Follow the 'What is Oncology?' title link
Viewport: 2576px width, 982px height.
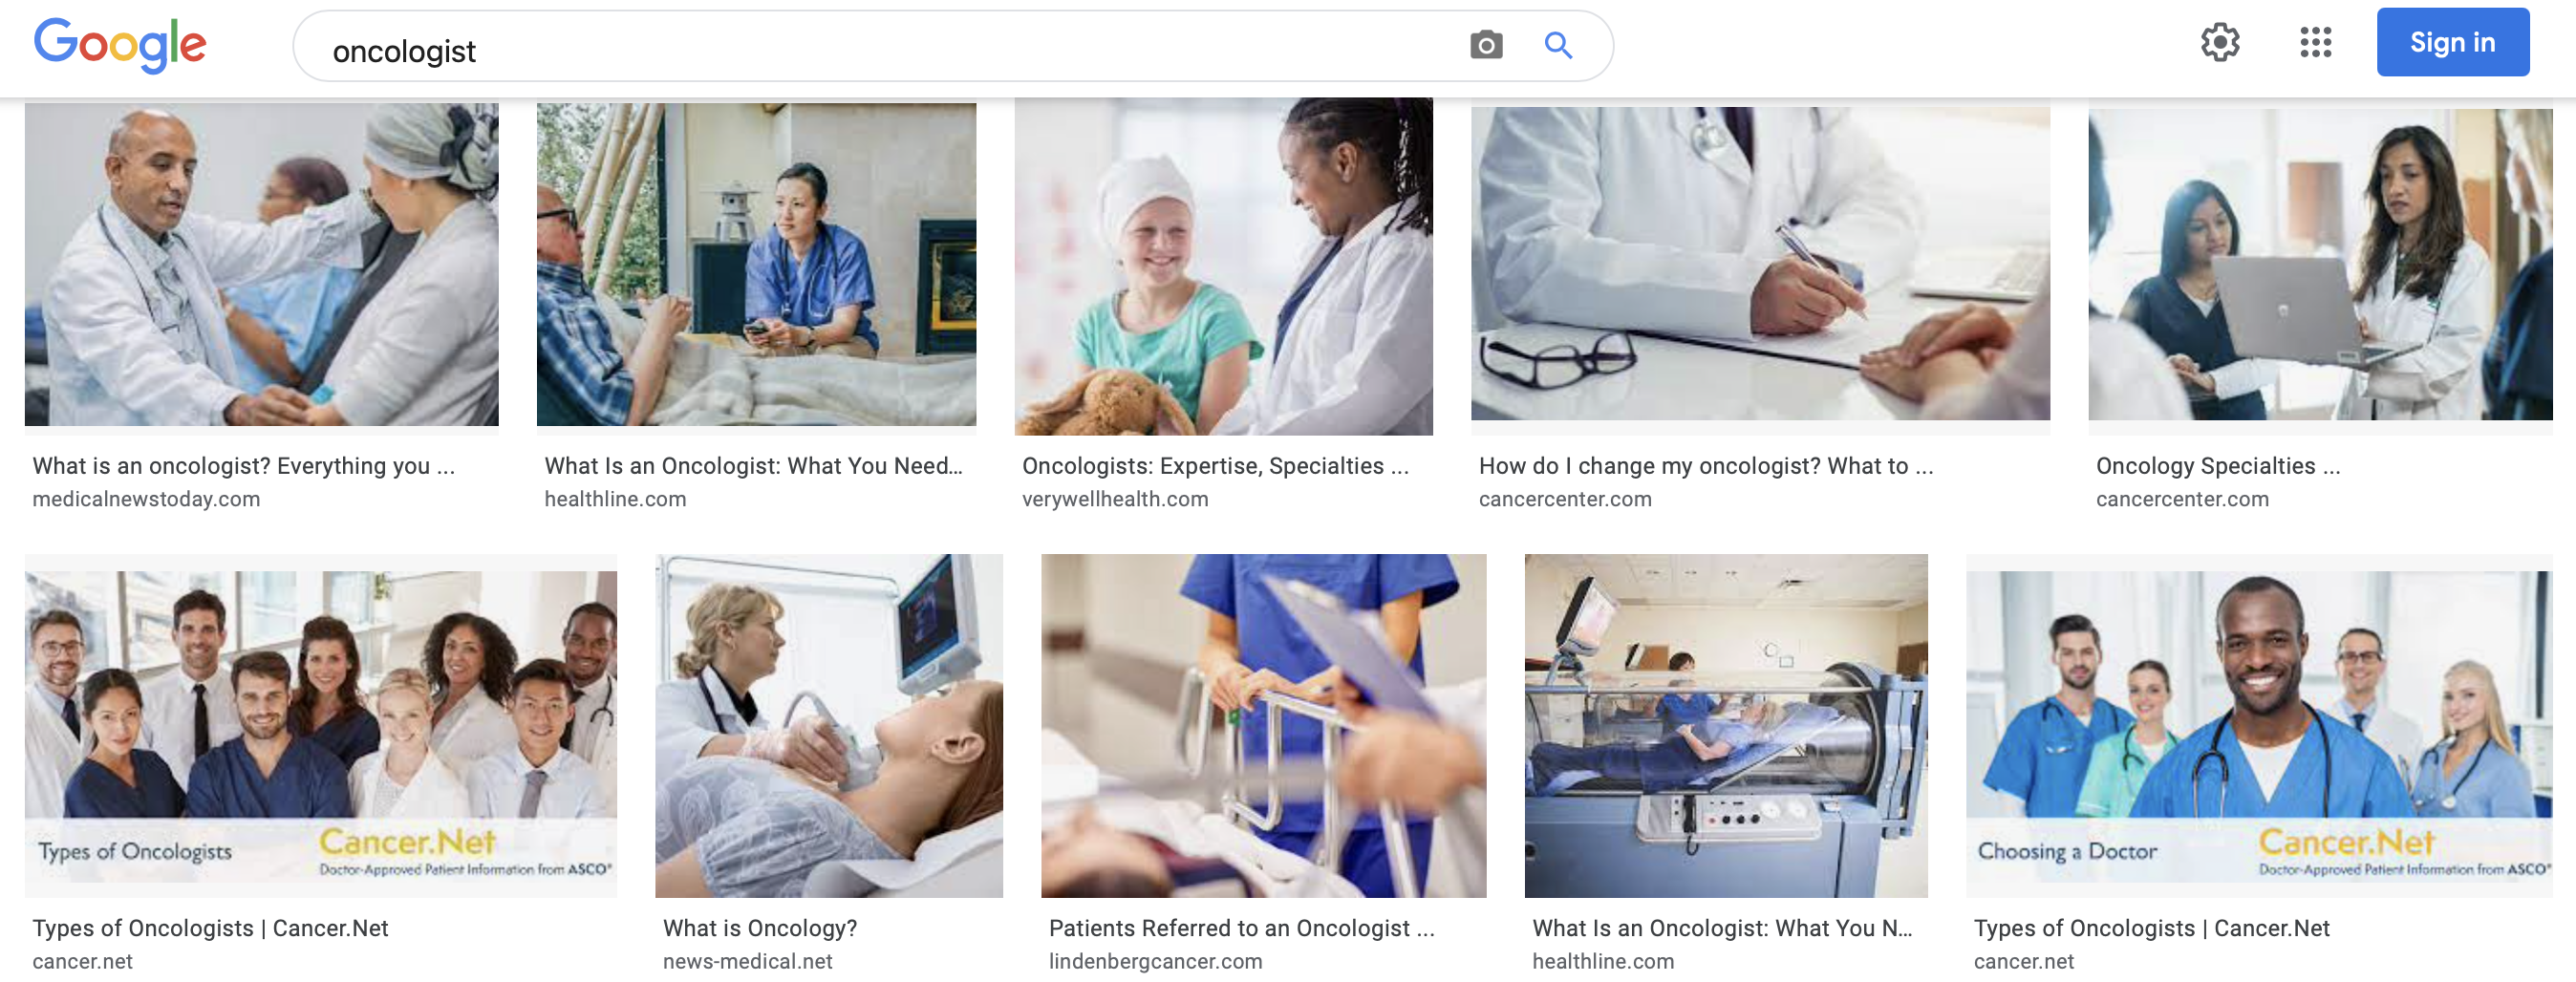click(x=760, y=928)
